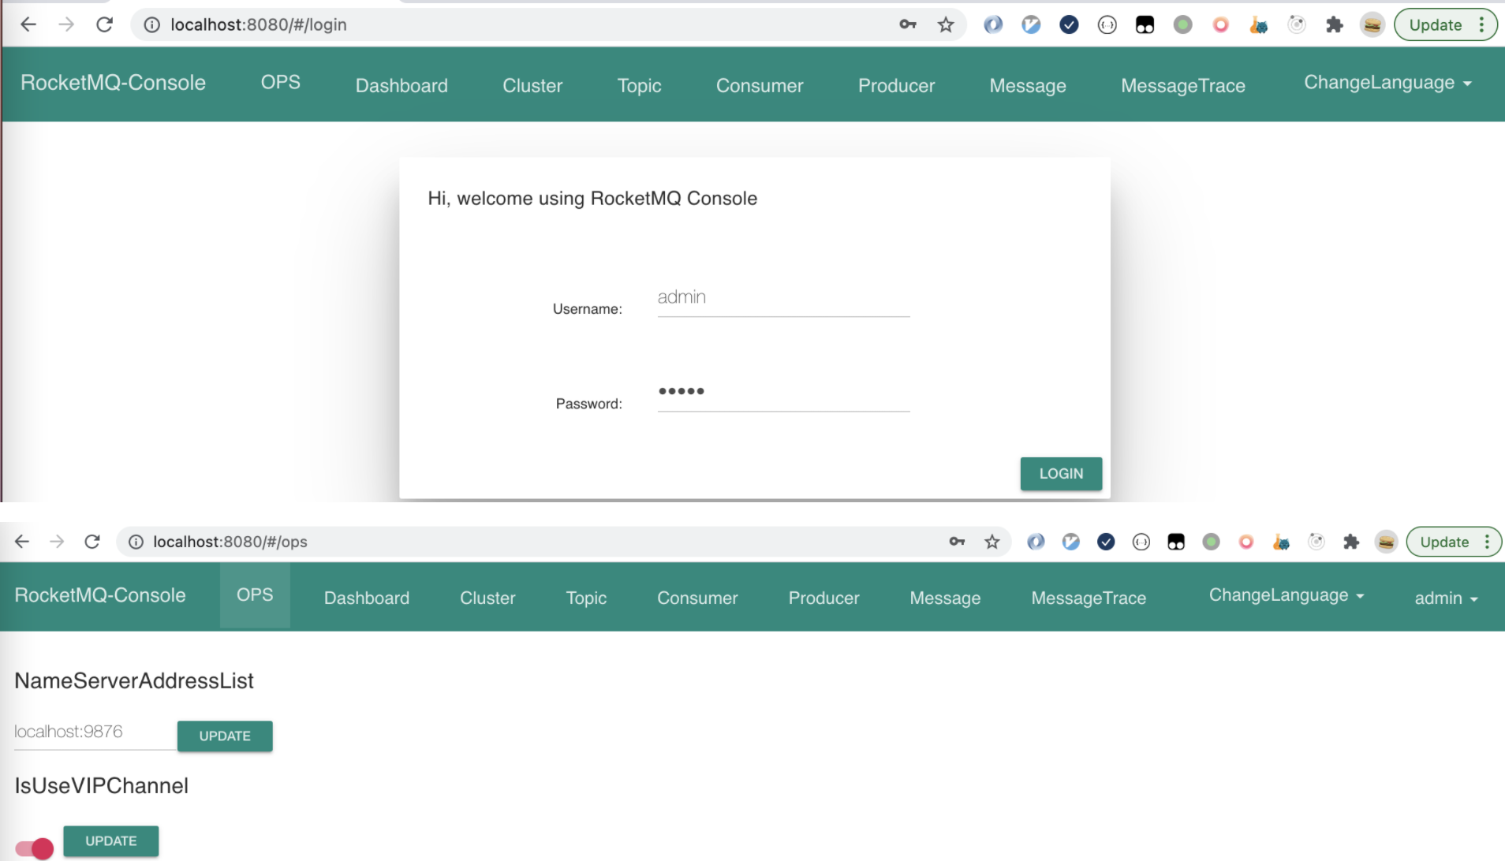Click RocketMQ-Console brand on ops page

100,595
